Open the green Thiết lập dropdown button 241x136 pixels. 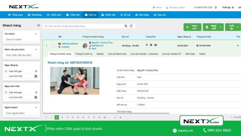[x=233, y=27]
